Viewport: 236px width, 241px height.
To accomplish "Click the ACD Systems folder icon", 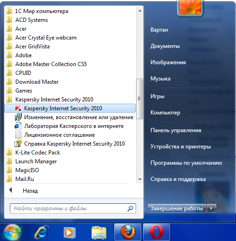I will [x=9, y=20].
